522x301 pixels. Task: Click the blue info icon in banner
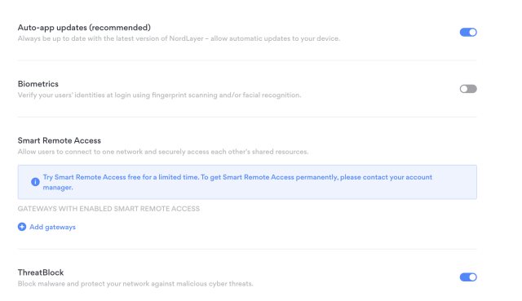35,182
